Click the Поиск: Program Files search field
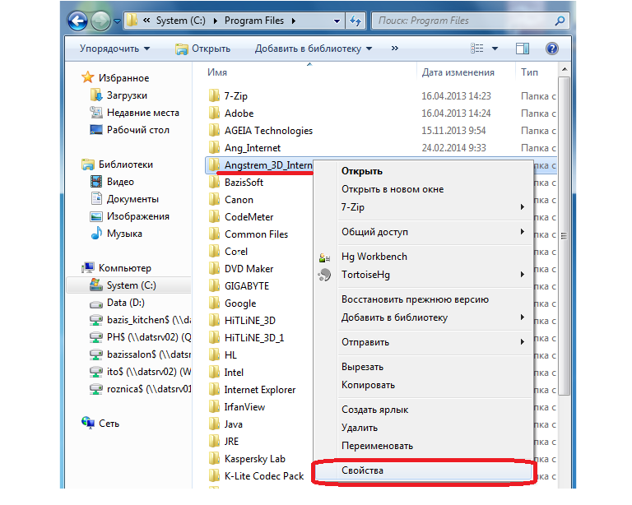Screen dimensions: 632x505 (464, 21)
